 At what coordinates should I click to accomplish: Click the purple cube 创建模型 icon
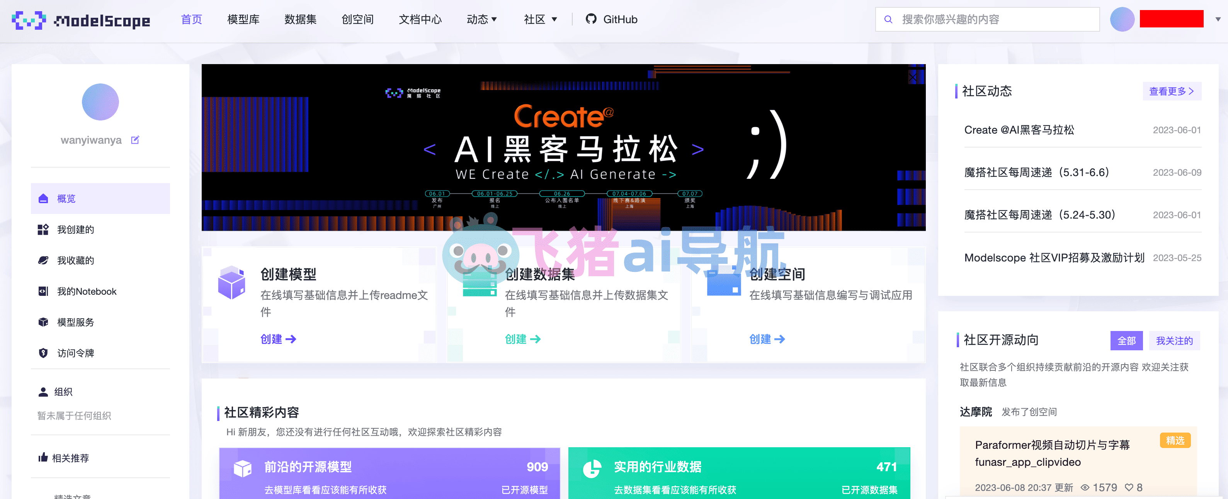click(232, 283)
